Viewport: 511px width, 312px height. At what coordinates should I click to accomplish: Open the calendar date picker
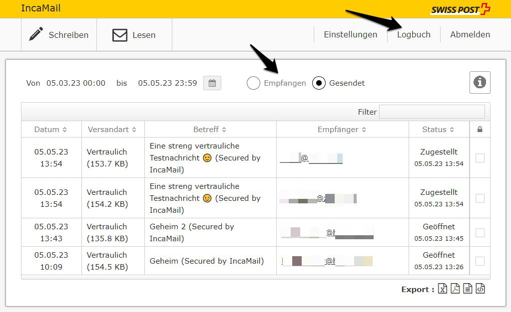(x=212, y=83)
